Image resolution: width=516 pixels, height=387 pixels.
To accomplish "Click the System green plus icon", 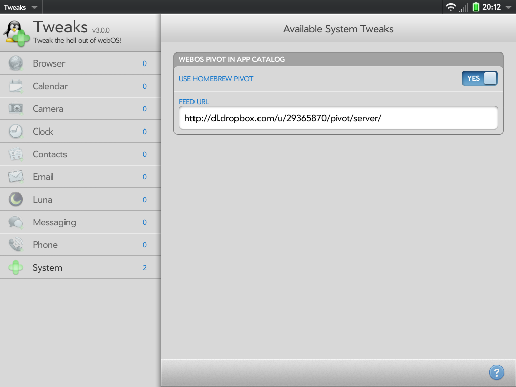I will (x=16, y=267).
